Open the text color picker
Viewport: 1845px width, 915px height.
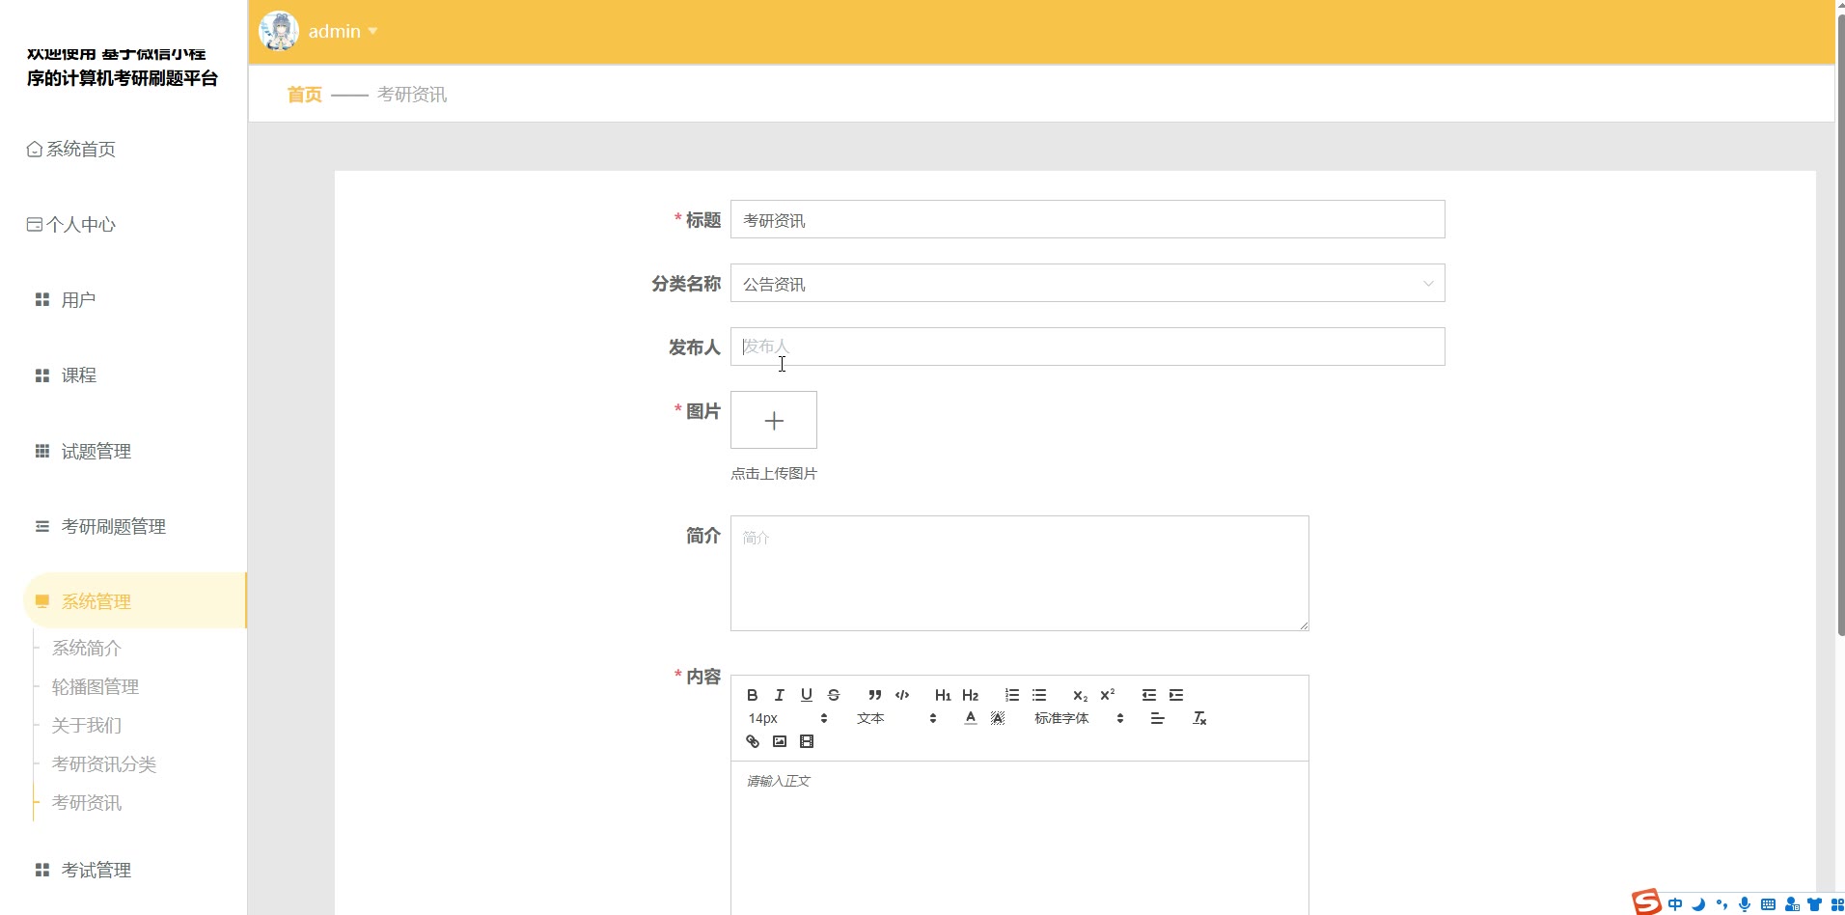click(971, 718)
